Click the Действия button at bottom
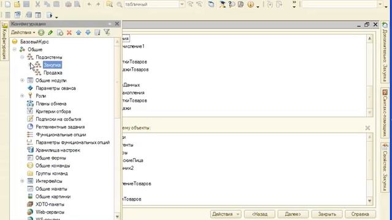This screenshot has width=392, height=220. pos(225,214)
